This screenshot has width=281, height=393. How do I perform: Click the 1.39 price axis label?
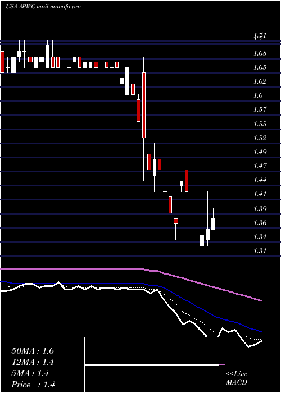pos(260,208)
